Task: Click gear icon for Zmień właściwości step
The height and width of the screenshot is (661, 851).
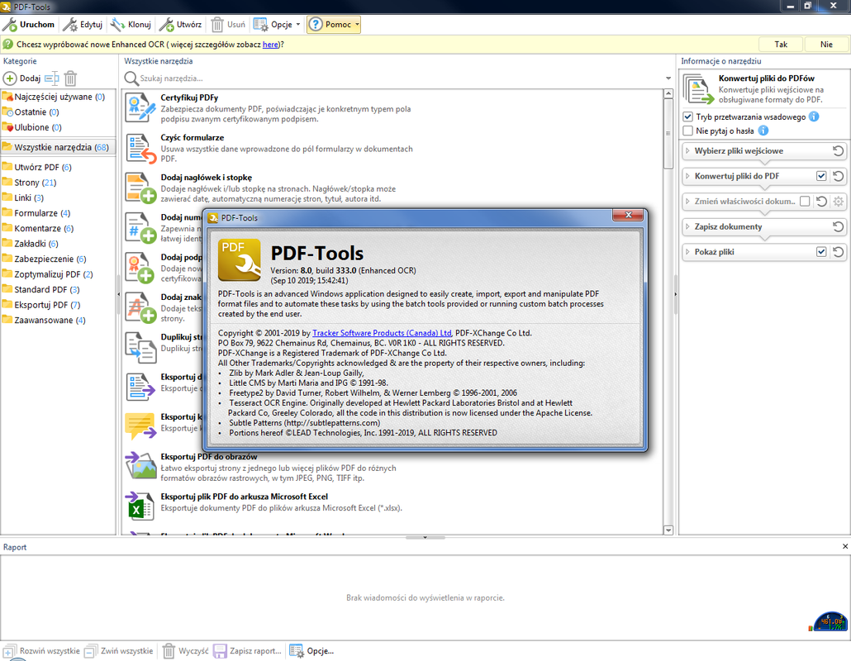Action: tap(839, 202)
